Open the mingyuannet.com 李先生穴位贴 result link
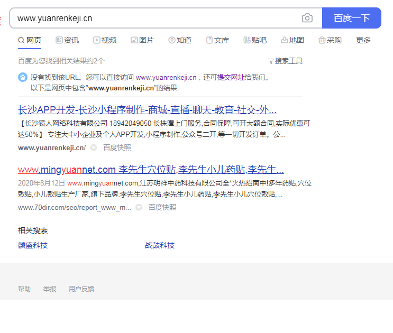This screenshot has width=393, height=333. coord(151,170)
